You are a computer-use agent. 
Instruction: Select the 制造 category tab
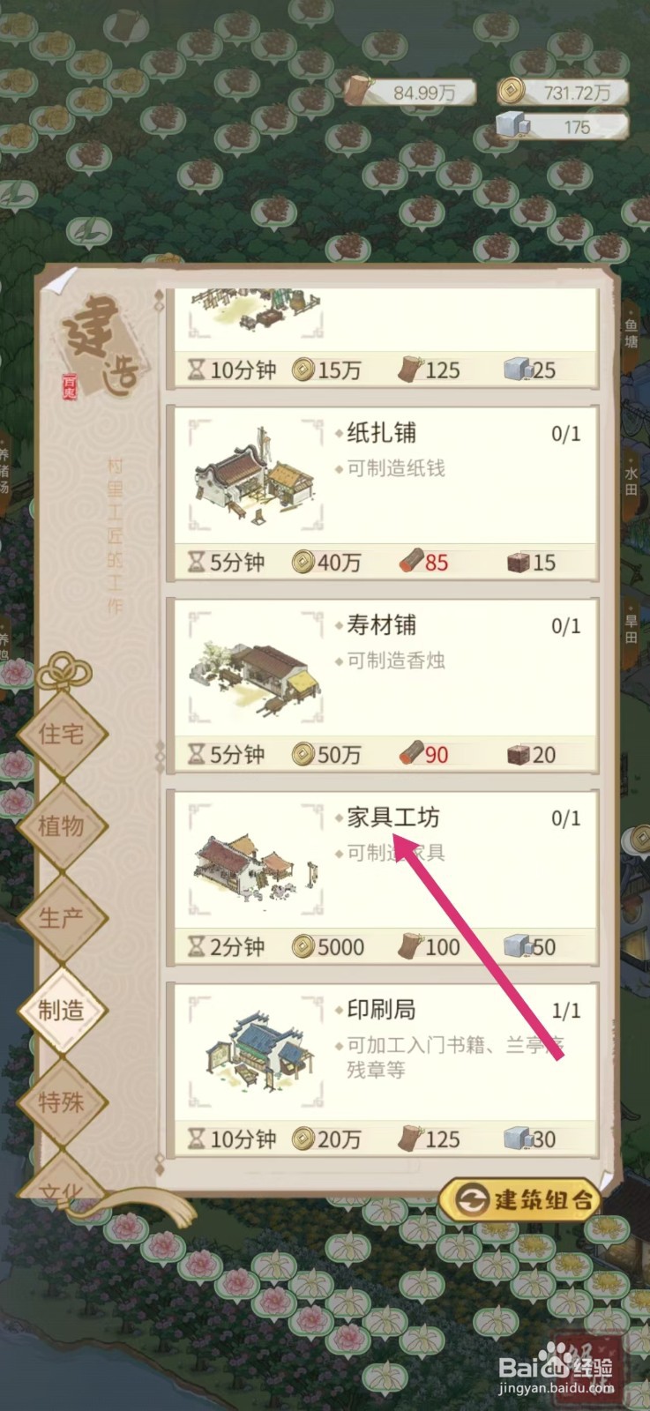tap(61, 1010)
